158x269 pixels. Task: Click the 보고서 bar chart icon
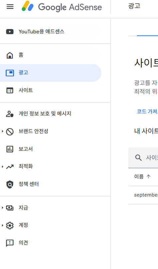[10, 149]
